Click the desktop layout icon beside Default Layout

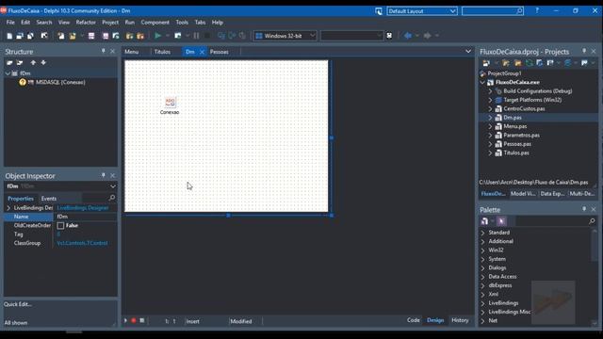coord(379,11)
